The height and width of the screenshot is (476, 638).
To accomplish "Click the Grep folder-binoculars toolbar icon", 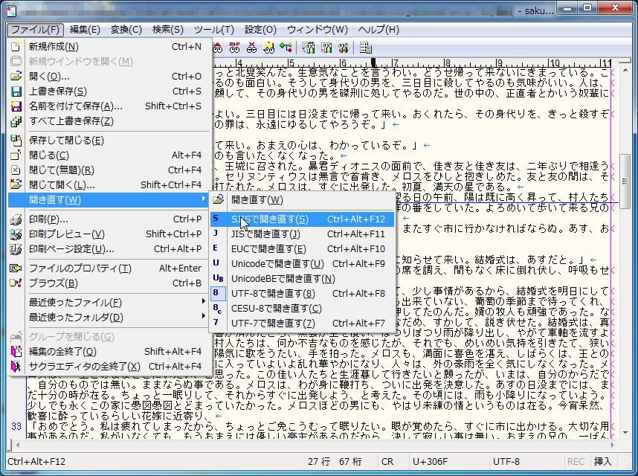I will click(x=270, y=48).
